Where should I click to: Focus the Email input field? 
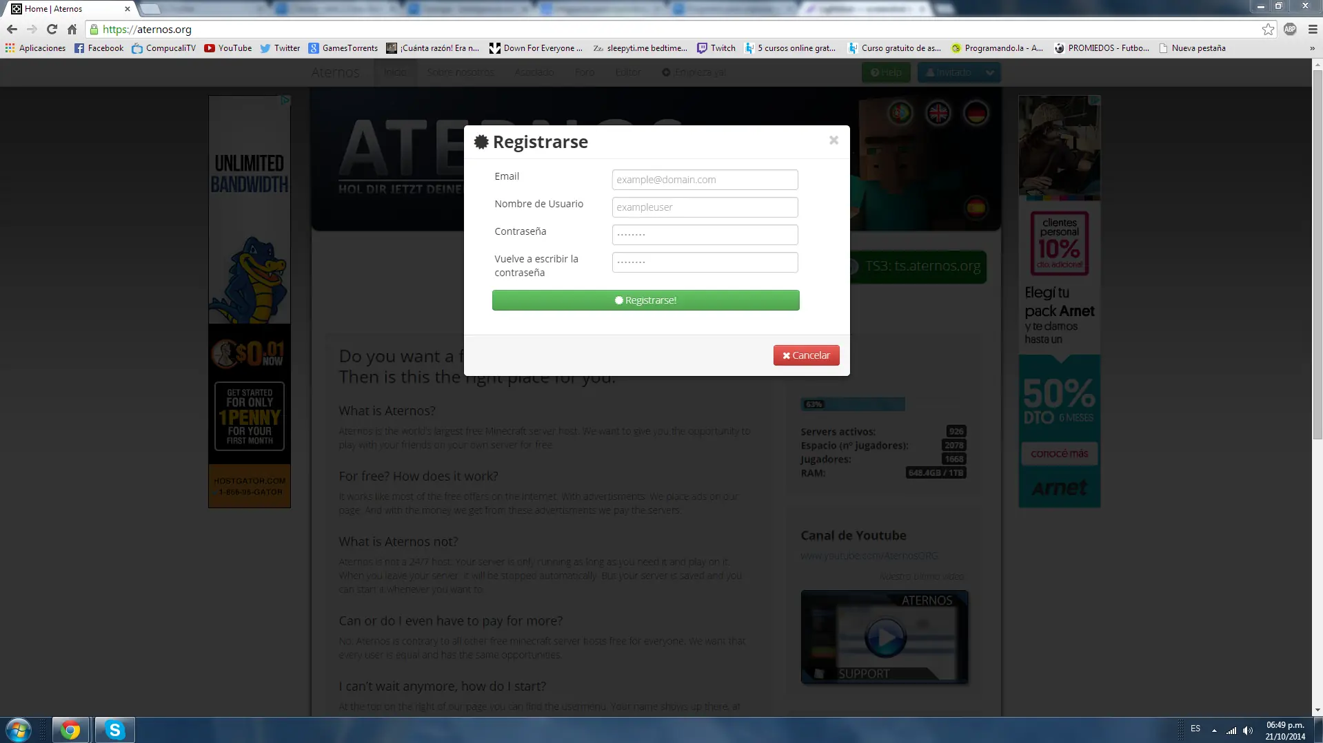pyautogui.click(x=705, y=180)
